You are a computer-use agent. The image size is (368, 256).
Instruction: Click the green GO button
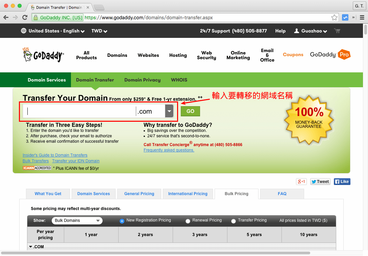coord(190,111)
